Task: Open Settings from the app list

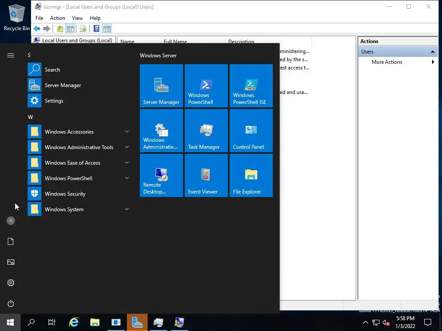Action: pyautogui.click(x=79, y=100)
